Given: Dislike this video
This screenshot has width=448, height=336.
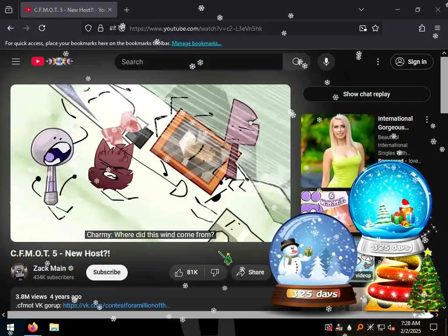Looking at the screenshot, I should point(215,272).
